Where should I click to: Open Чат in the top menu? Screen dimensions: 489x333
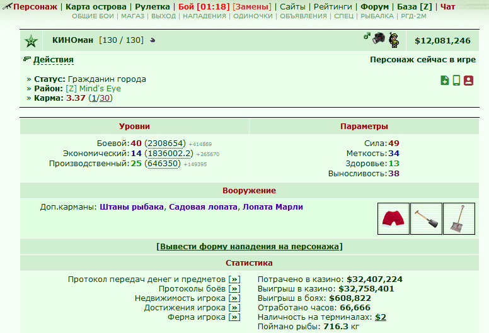pos(447,6)
